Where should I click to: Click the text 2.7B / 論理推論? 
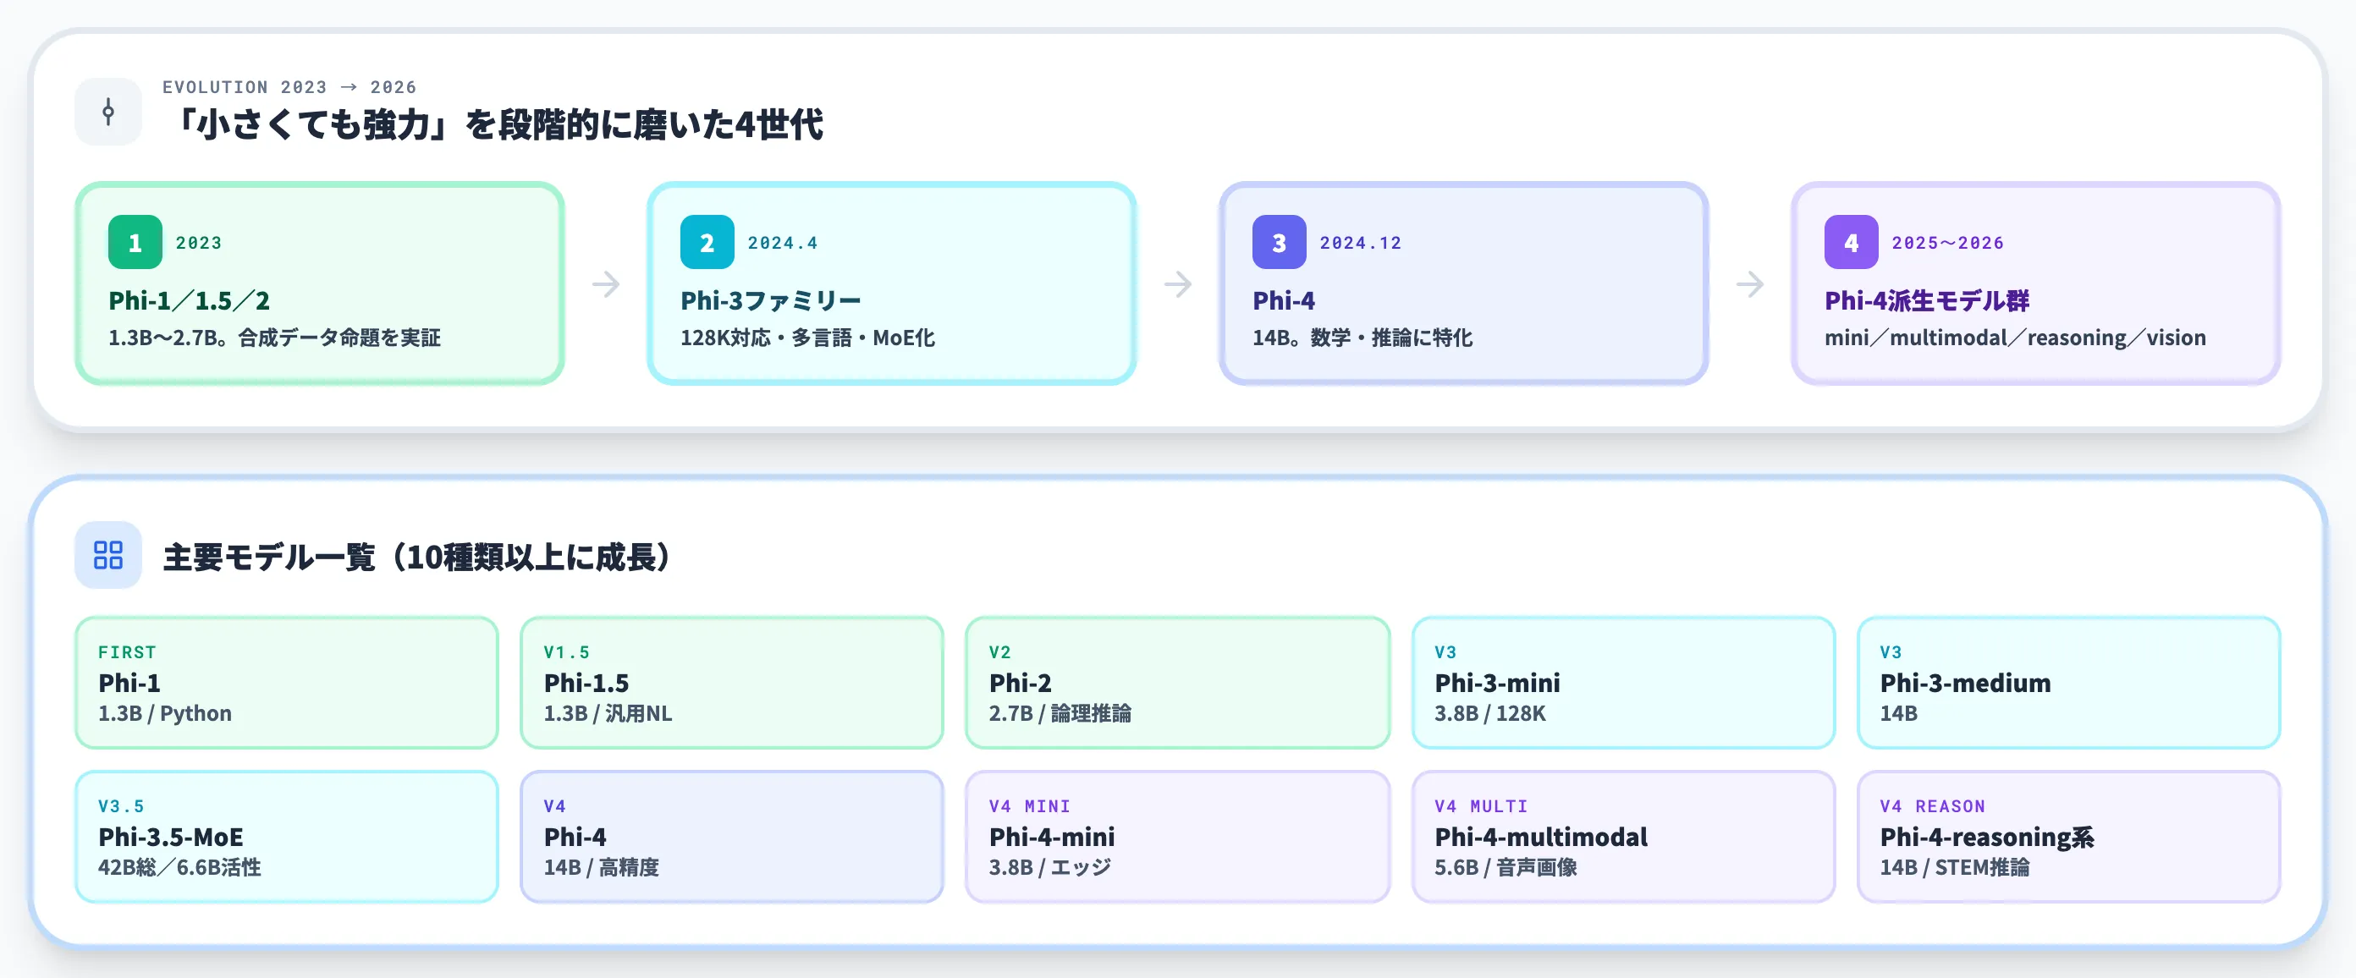pyautogui.click(x=1060, y=713)
